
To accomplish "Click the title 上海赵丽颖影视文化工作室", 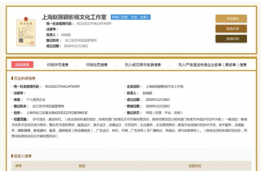I will pos(74,17).
